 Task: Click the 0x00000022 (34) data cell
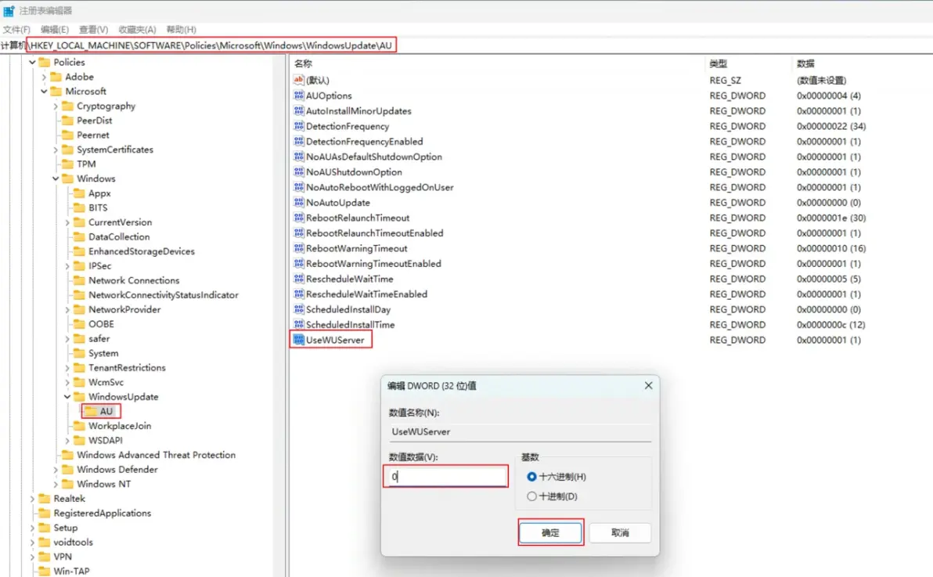pyautogui.click(x=831, y=126)
